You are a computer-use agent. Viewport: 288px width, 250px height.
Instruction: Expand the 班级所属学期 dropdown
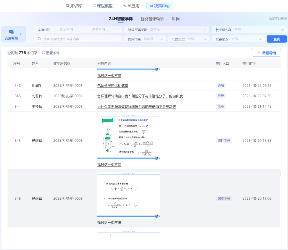click(x=166, y=30)
